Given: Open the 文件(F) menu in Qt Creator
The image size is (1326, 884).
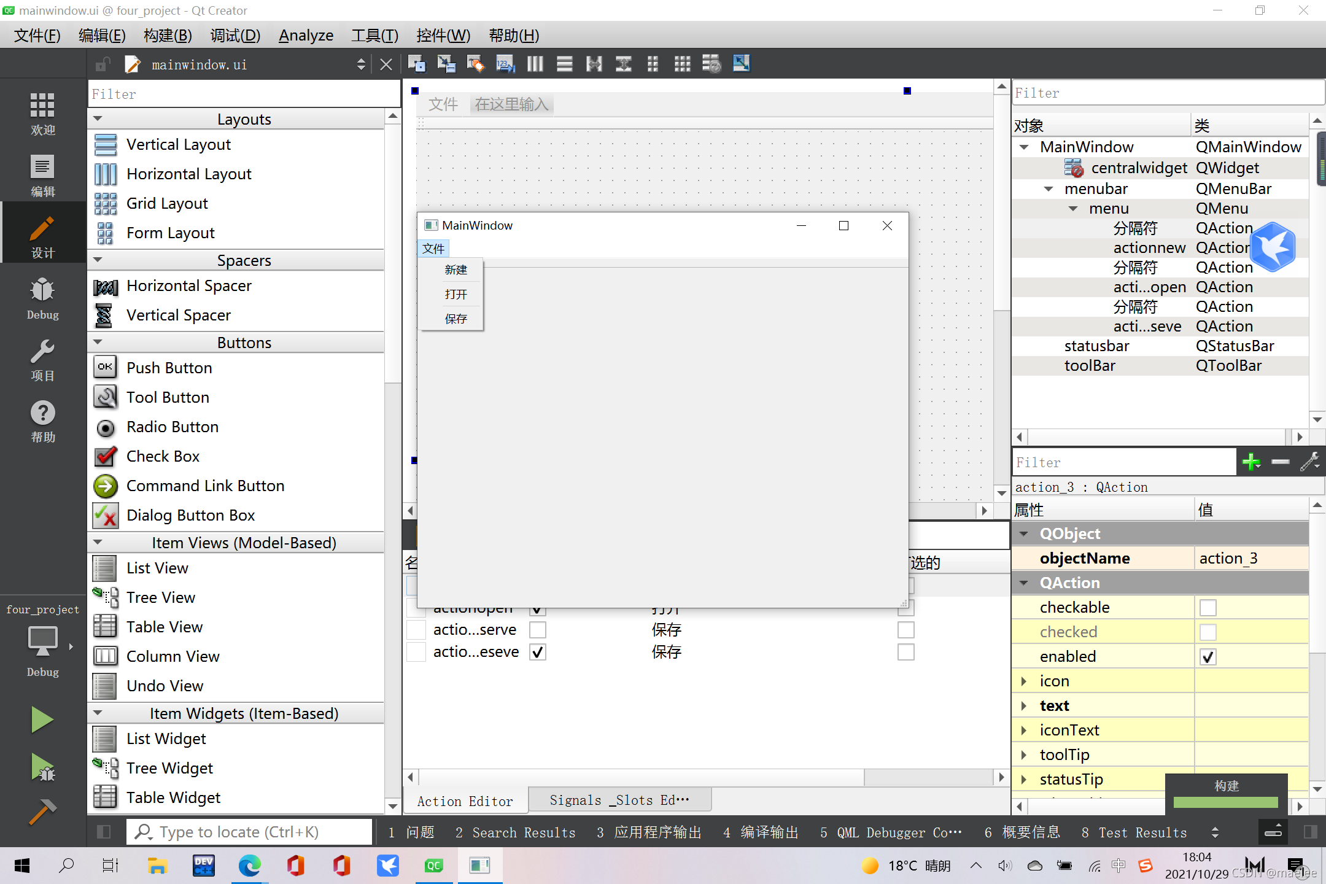Looking at the screenshot, I should tap(37, 36).
